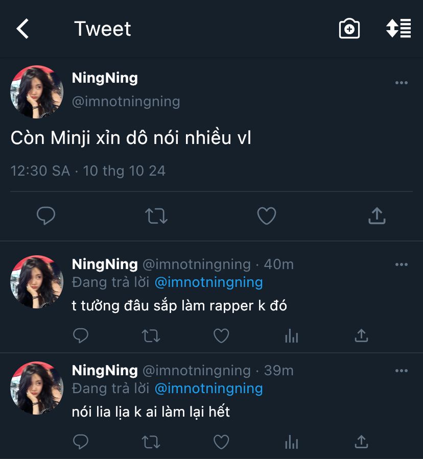View analytics for the rapper reply
The image size is (423, 459).
point(291,335)
